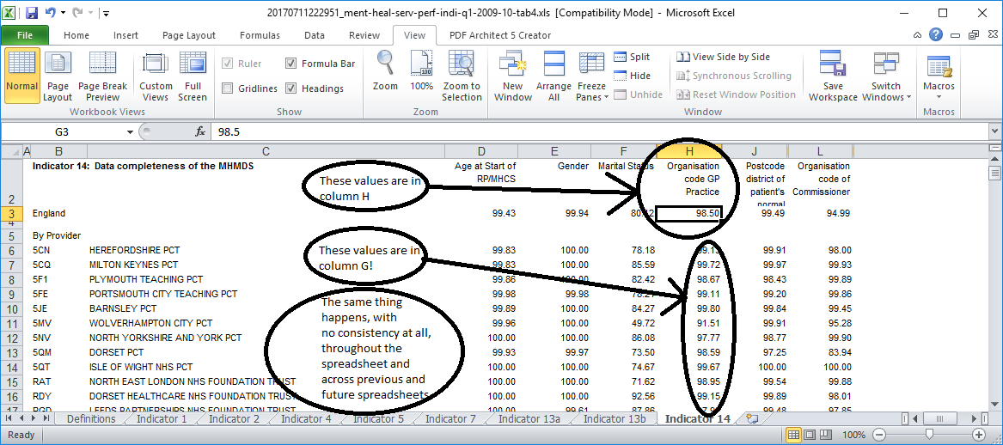
Task: Open the Switch Windows dropdown
Action: 887,76
